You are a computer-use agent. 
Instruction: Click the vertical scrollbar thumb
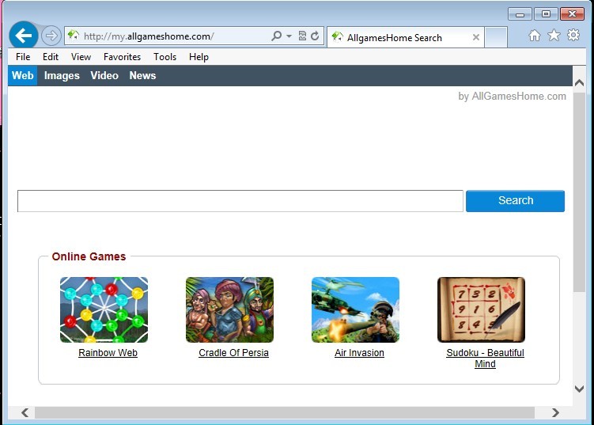click(x=579, y=192)
